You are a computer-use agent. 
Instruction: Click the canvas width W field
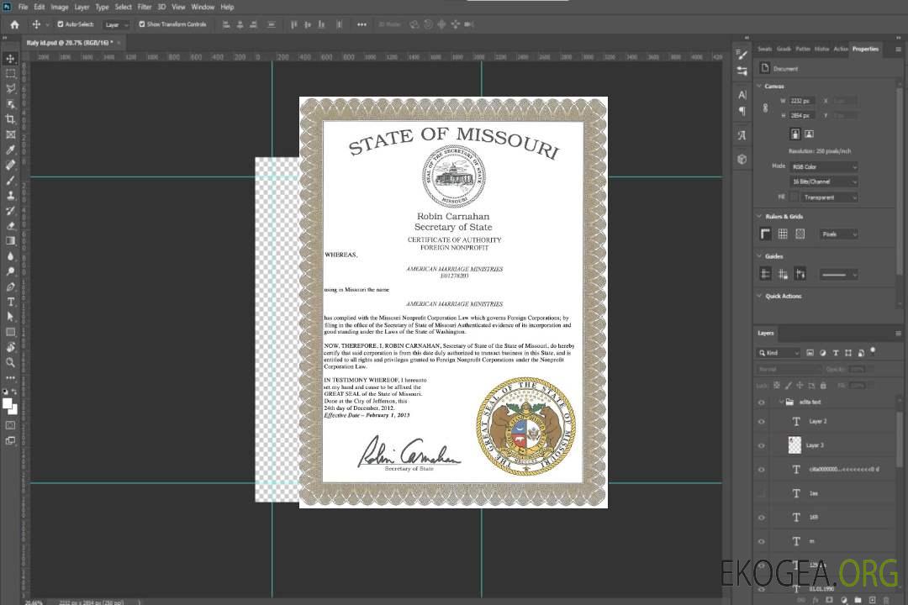pyautogui.click(x=802, y=101)
